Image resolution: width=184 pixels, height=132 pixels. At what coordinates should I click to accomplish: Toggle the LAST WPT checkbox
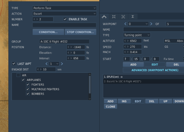click(x=14, y=64)
